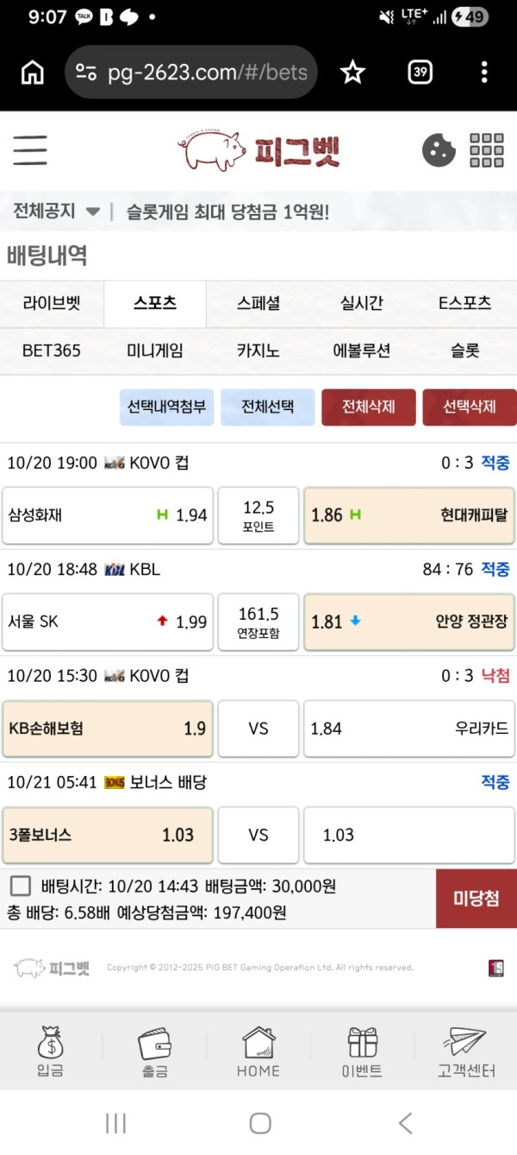This screenshot has width=517, height=1155.
Task: Select the highlighted 현대캐피탈 1.86 odds cell
Action: pos(409,515)
